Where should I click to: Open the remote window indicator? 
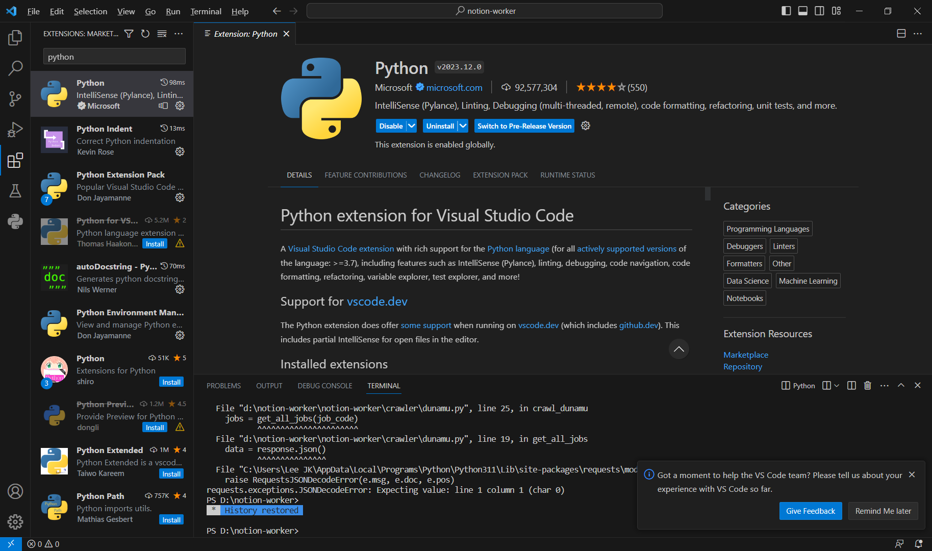(x=11, y=544)
